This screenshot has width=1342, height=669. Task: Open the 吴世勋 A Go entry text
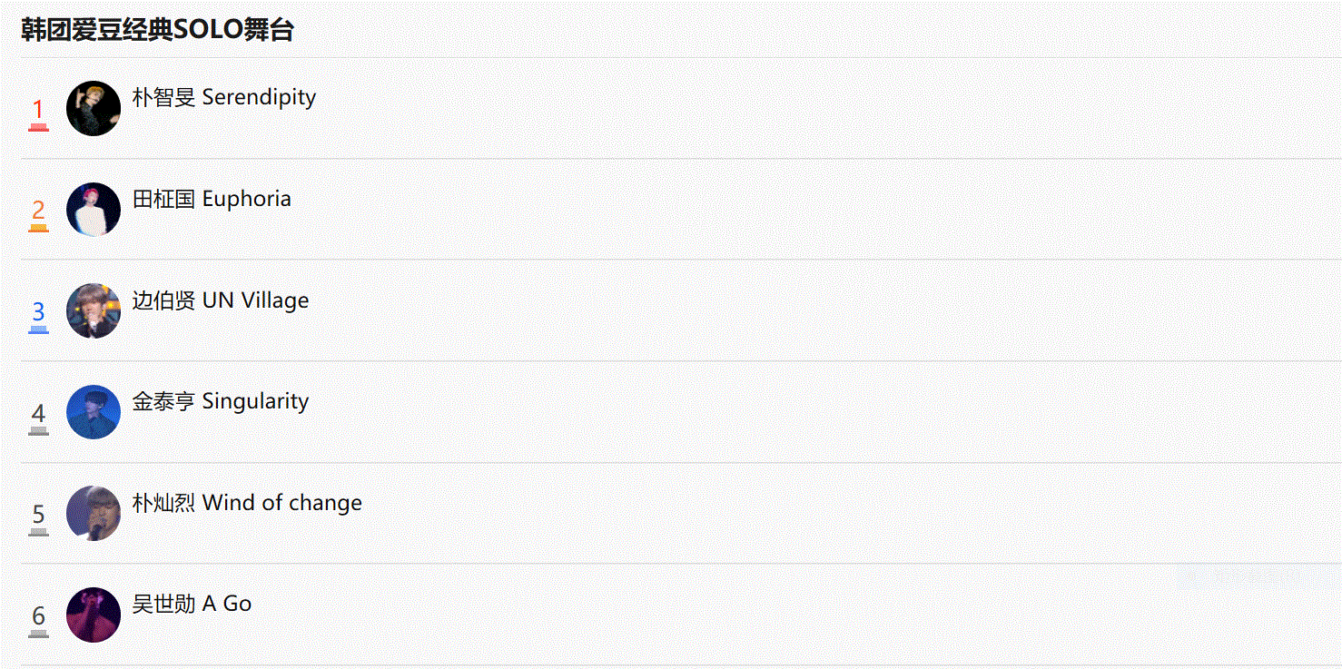pos(192,604)
